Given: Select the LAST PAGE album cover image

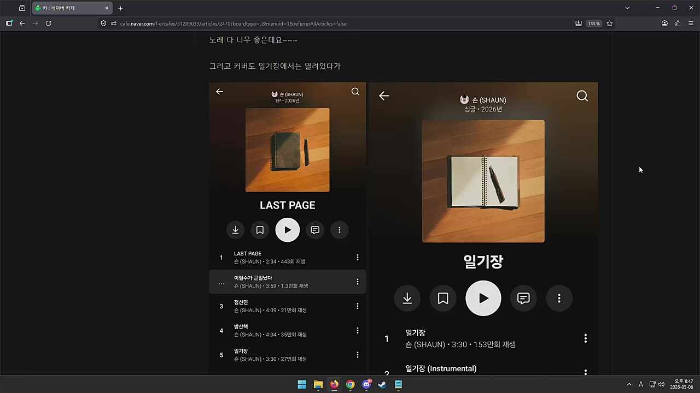Looking at the screenshot, I should (x=288, y=150).
